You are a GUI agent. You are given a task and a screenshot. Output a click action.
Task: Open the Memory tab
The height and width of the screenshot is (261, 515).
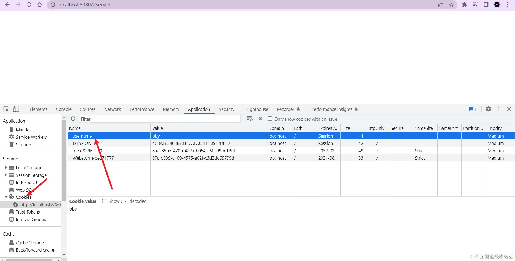click(x=171, y=109)
